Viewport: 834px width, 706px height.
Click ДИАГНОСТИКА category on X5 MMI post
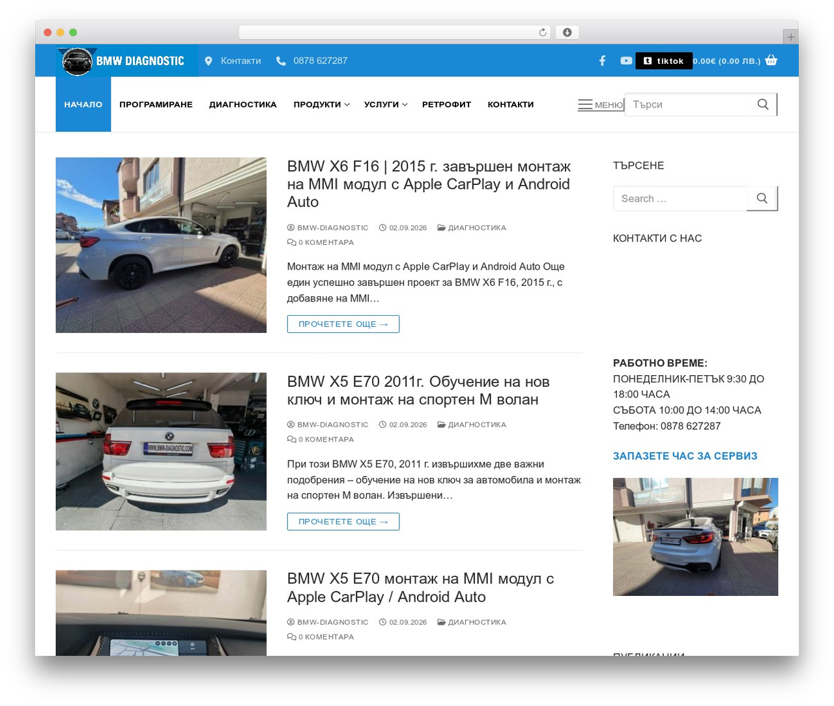[x=477, y=623]
